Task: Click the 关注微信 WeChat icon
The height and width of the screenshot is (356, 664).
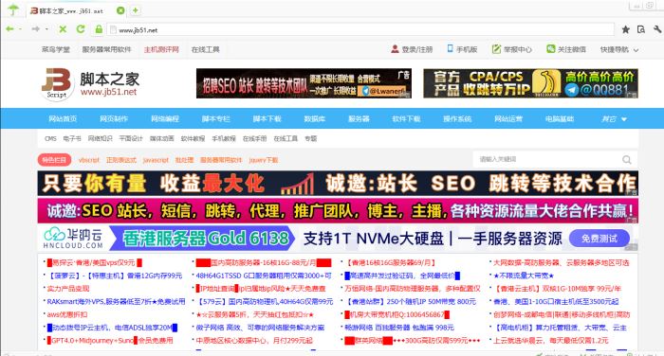Action: 550,49
